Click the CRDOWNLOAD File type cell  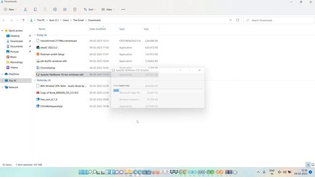pyautogui.click(x=130, y=41)
